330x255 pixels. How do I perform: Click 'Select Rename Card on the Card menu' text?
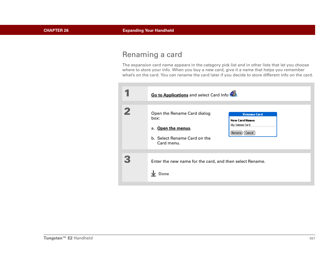[x=184, y=141]
